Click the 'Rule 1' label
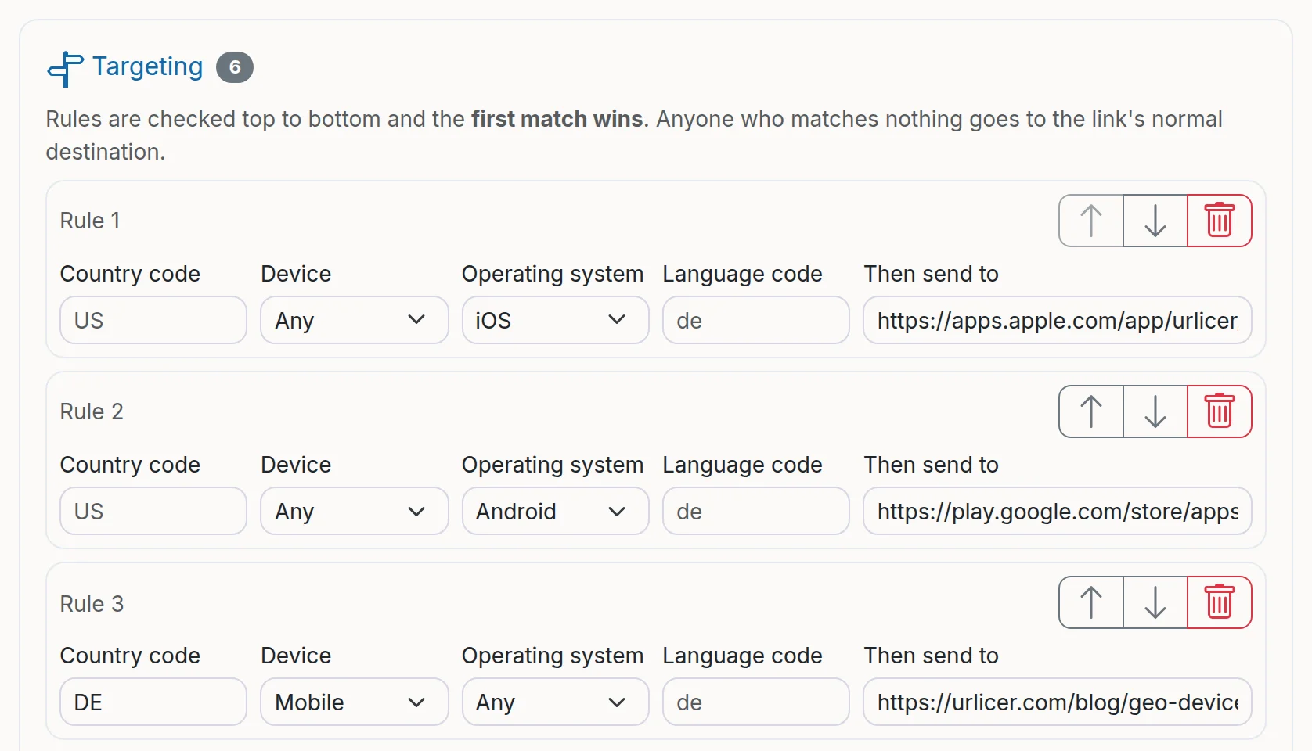The width and height of the screenshot is (1312, 751). pyautogui.click(x=90, y=221)
